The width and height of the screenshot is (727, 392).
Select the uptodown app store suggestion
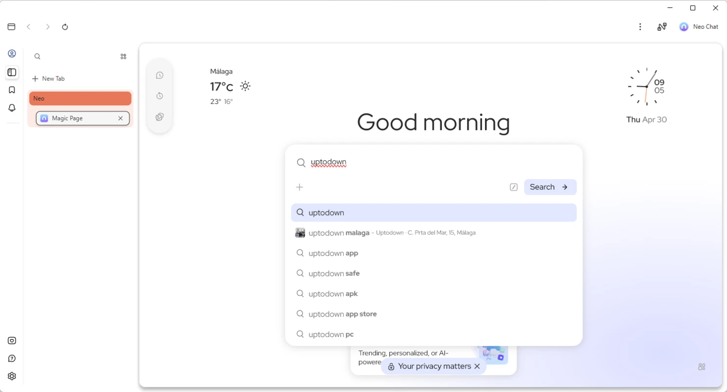434,314
